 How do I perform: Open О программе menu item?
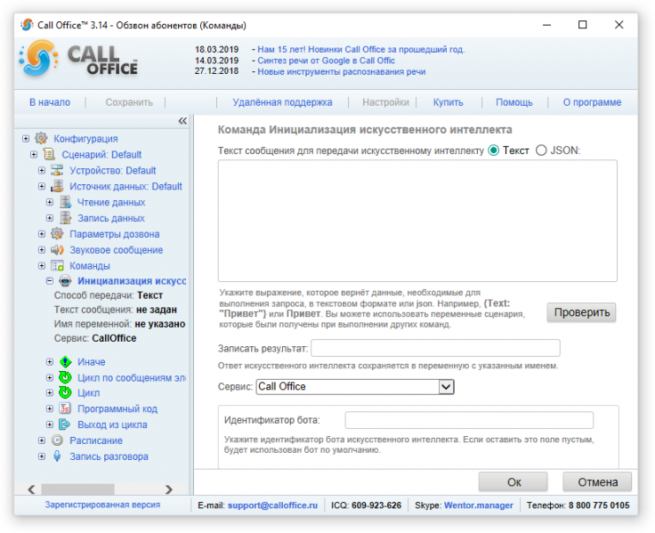click(592, 102)
